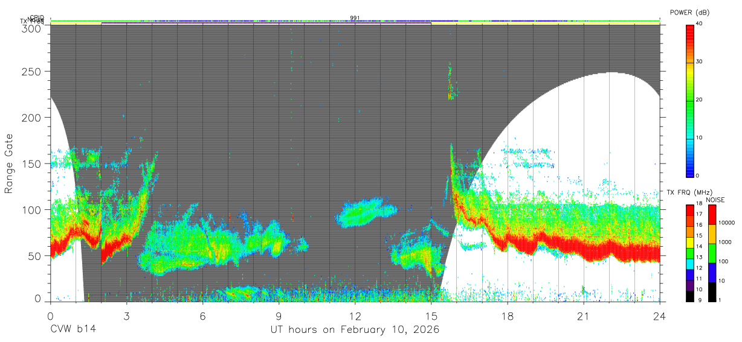Click the 1 label in NOISE legend
This screenshot has height=342, width=742.
click(x=719, y=299)
